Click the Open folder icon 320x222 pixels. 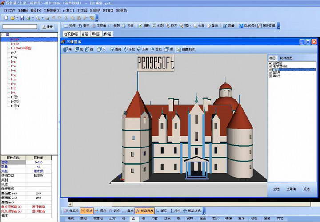tap(12, 18)
